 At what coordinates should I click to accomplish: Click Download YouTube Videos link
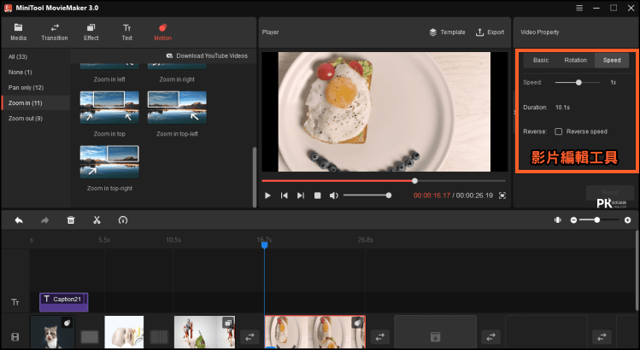point(207,55)
